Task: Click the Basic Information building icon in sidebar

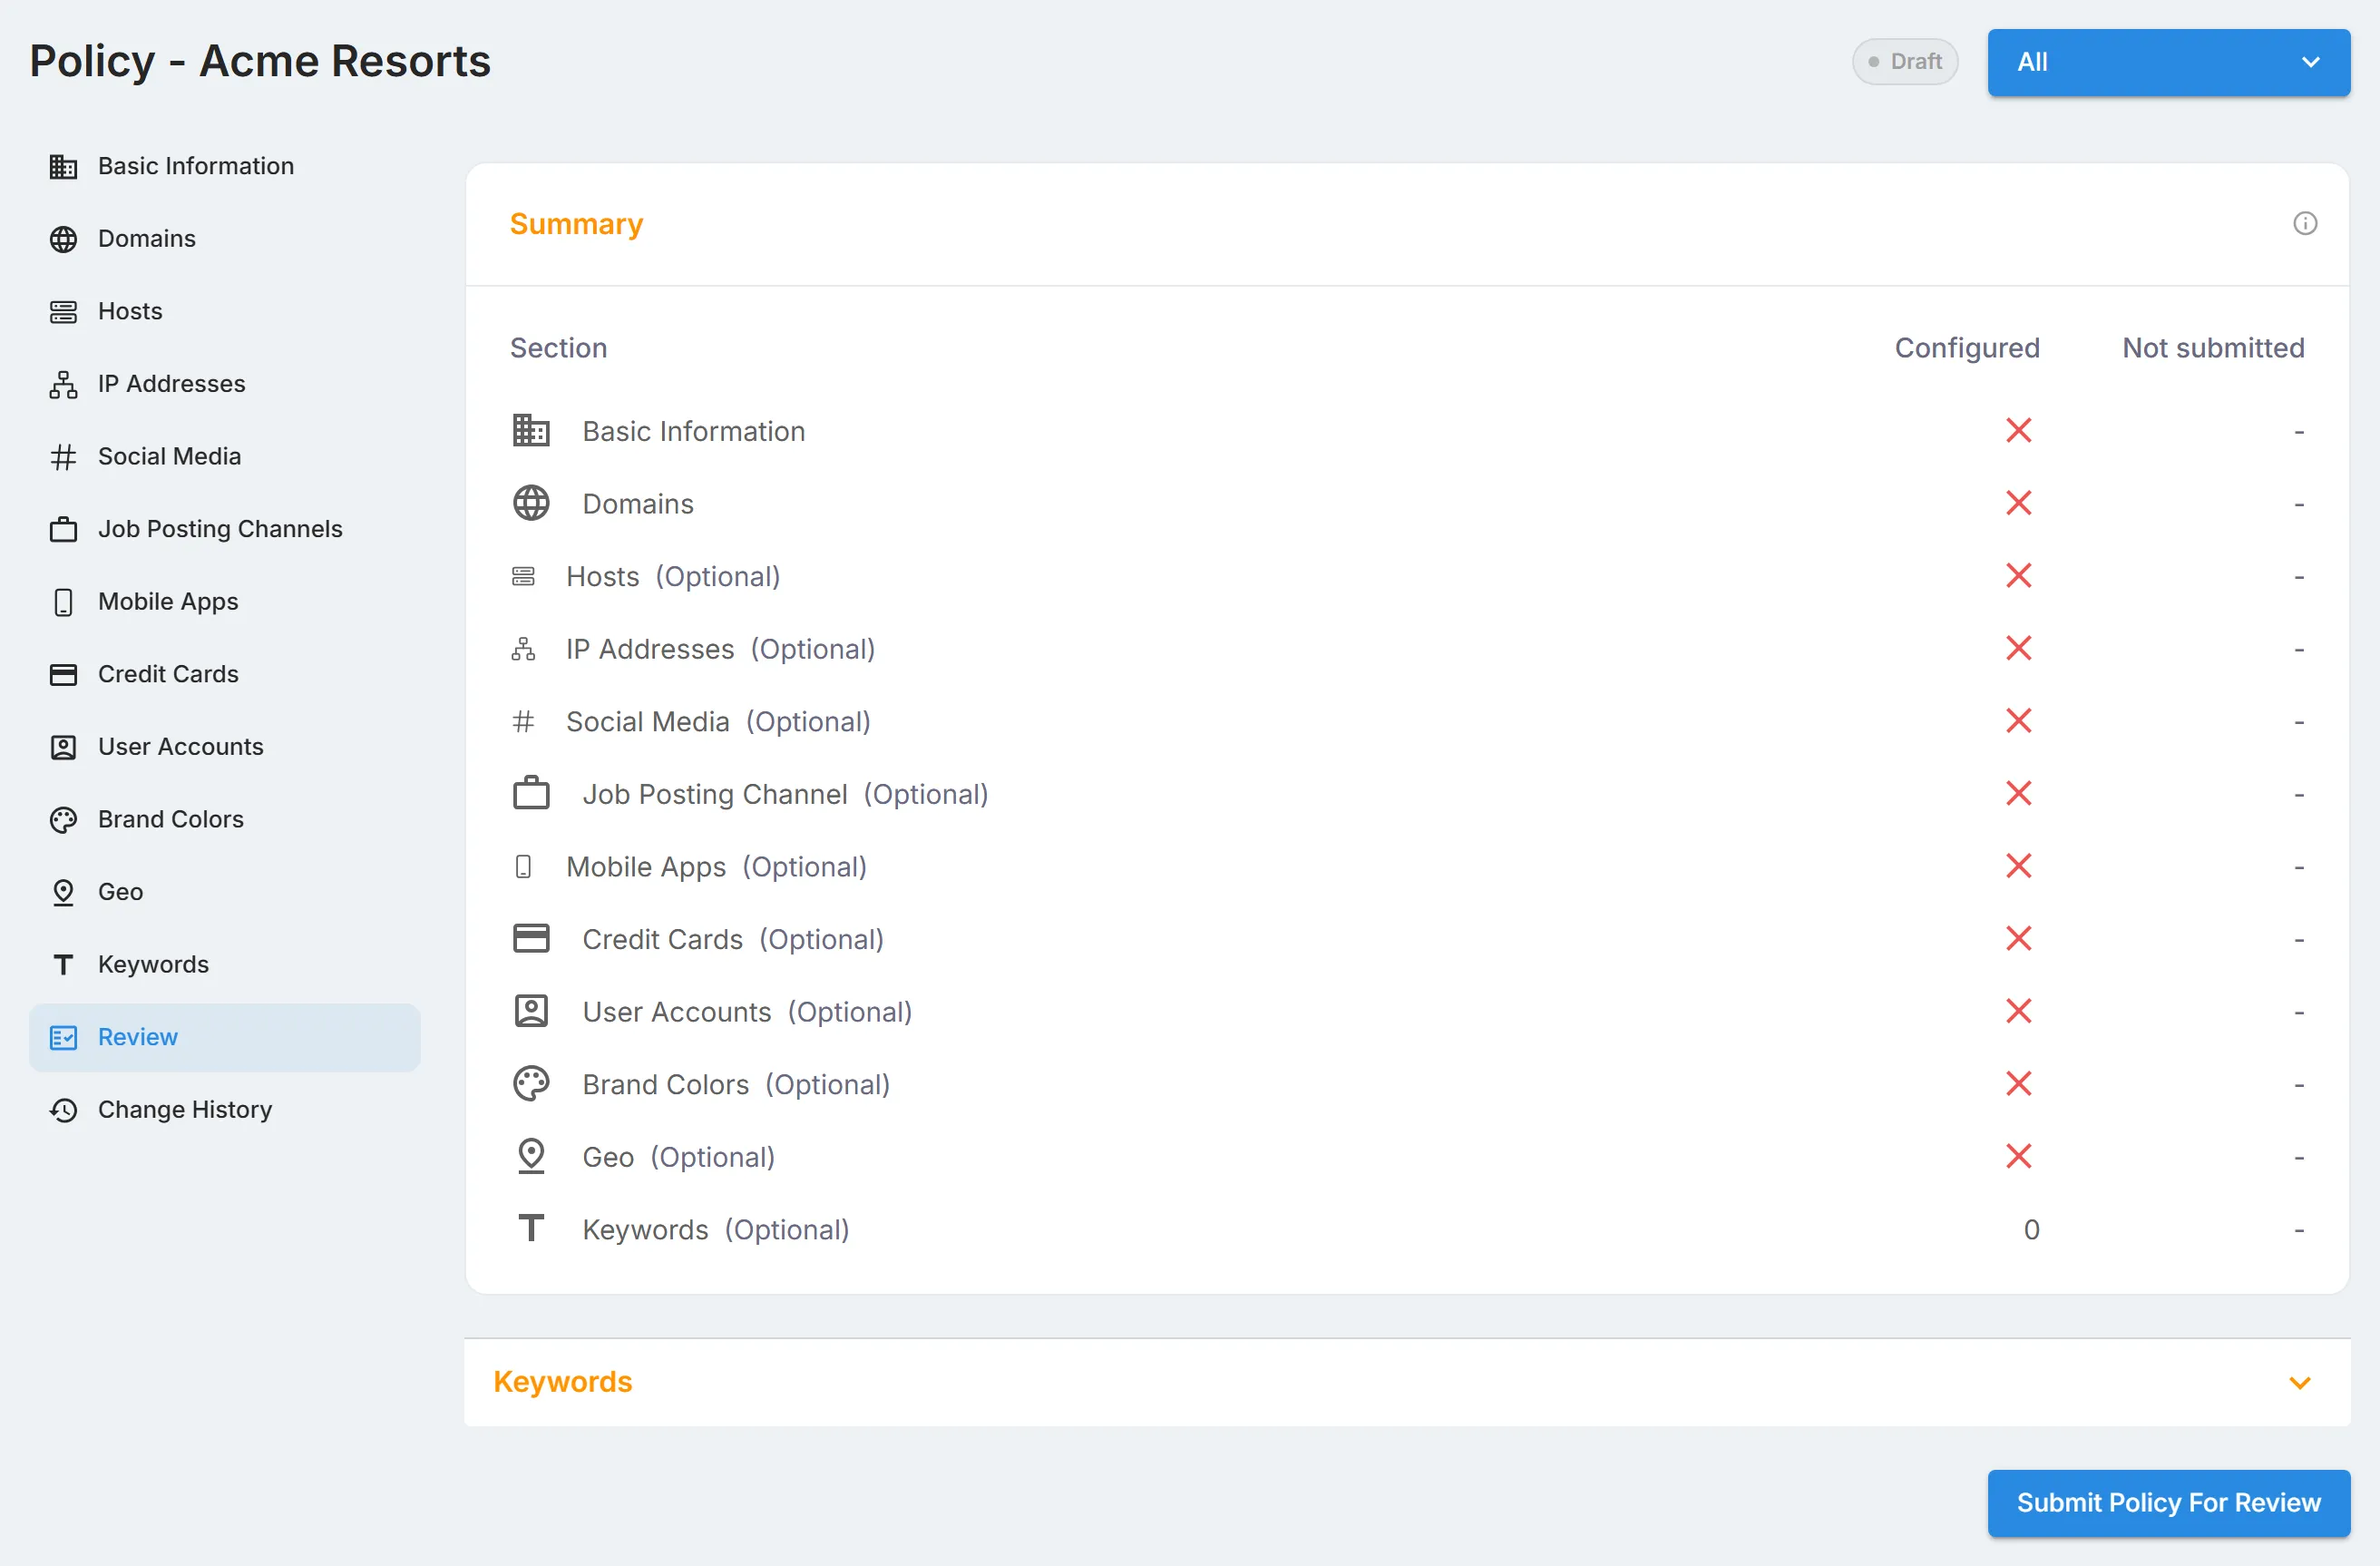Action: coord(63,166)
